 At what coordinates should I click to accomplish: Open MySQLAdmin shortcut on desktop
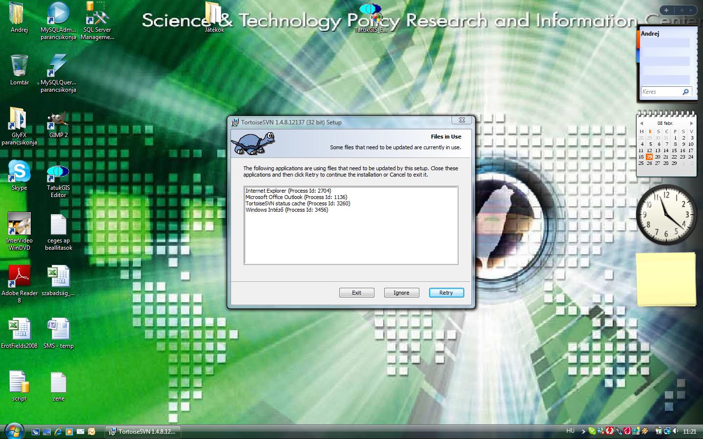[58, 20]
